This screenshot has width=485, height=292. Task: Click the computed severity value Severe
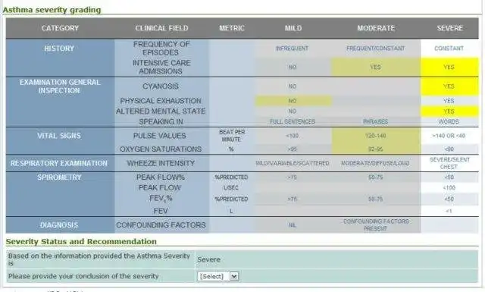pyautogui.click(x=209, y=259)
